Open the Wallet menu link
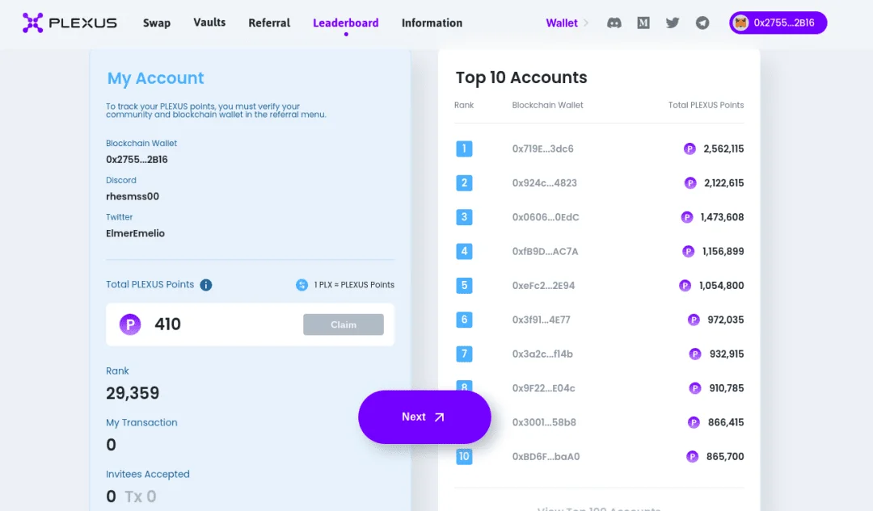The height and width of the screenshot is (511, 873). [562, 23]
